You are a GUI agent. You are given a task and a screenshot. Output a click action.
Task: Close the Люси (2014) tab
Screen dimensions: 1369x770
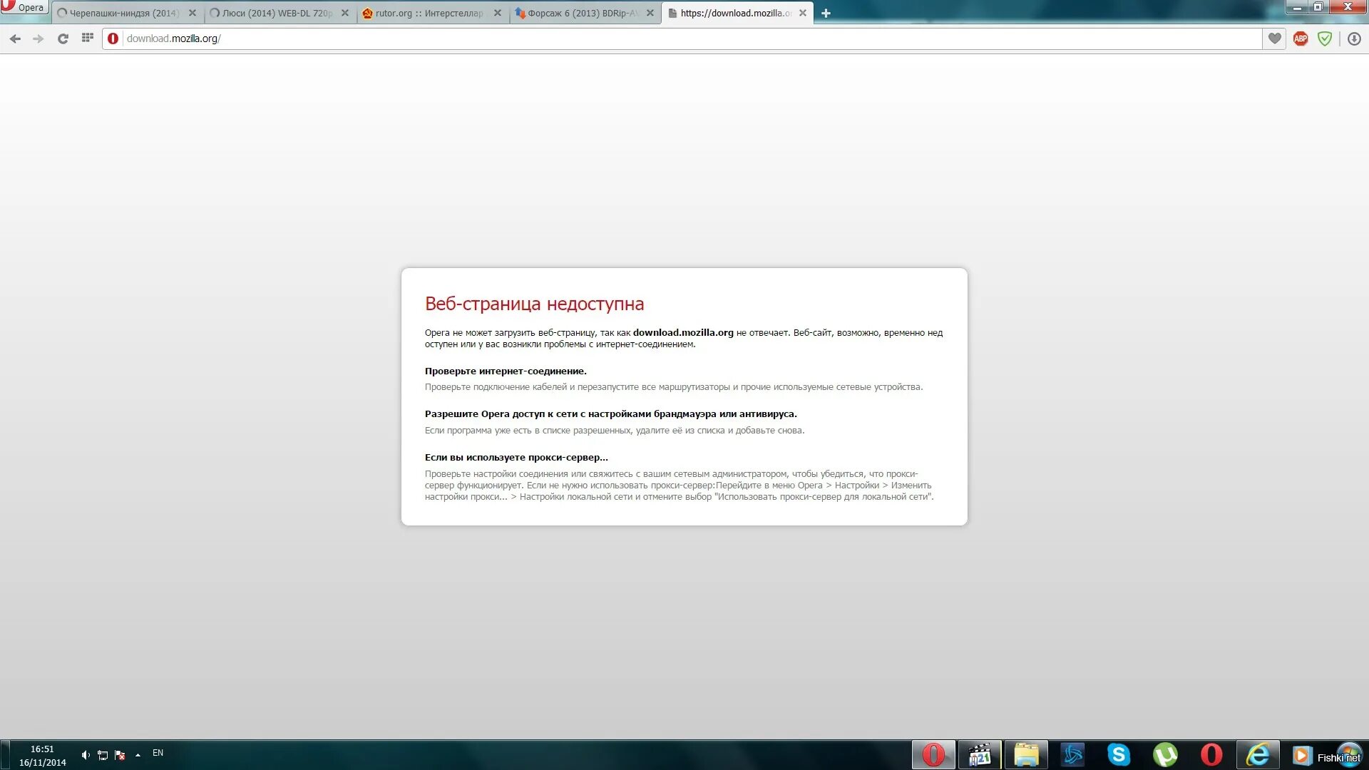[345, 13]
